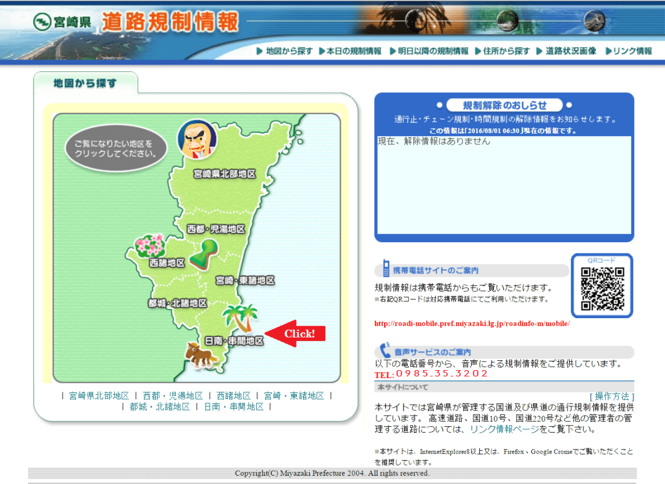Viewport: 665px width, 484px height.
Task: Click the QR code image
Action: [603, 288]
